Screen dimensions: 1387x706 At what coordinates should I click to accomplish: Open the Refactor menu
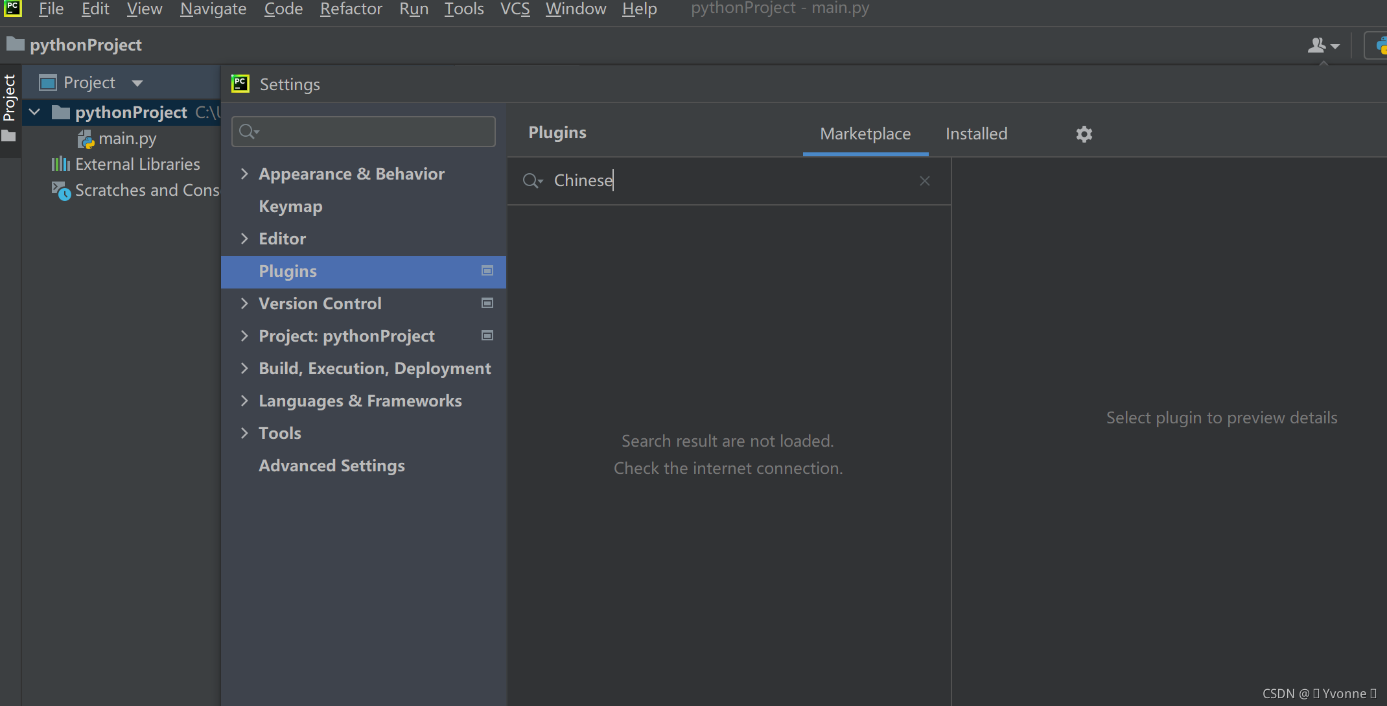pyautogui.click(x=351, y=9)
